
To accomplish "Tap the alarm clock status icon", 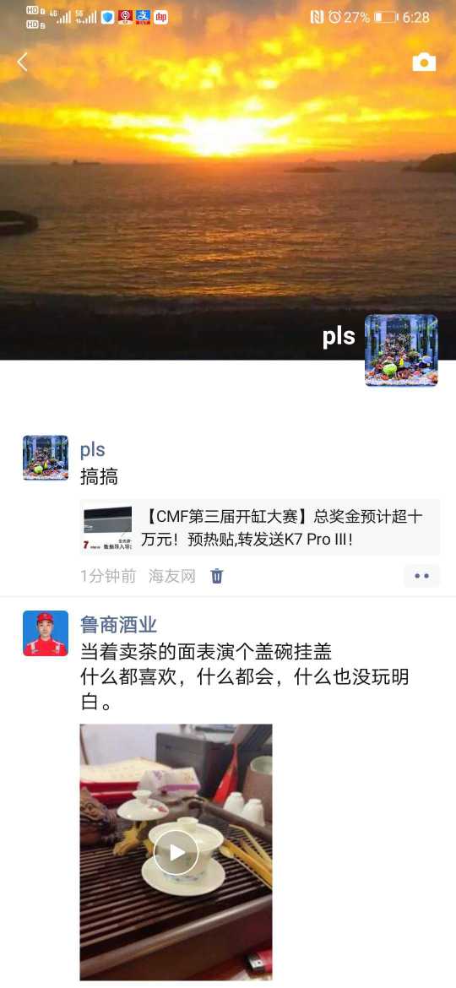I will tap(334, 17).
